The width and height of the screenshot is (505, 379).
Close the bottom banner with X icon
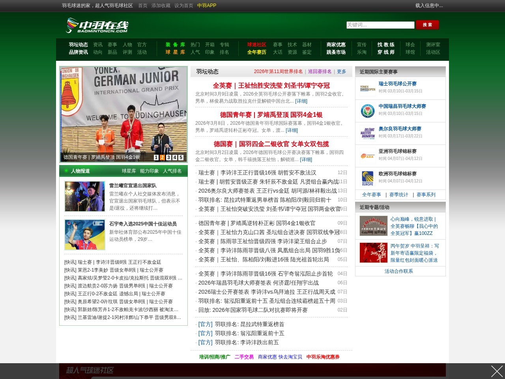tap(497, 371)
